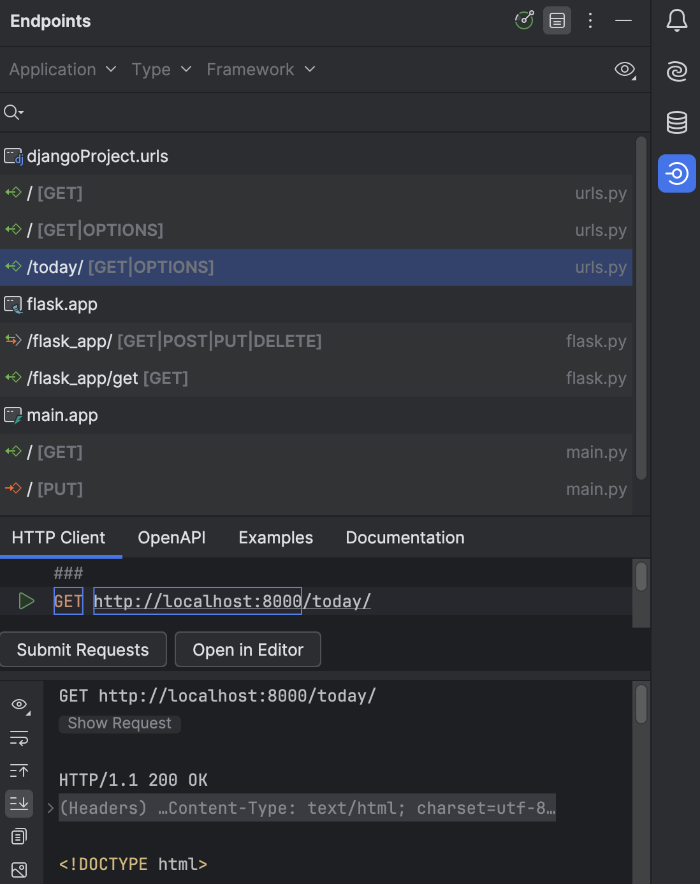Select the / [GET] endpoint in urls.py
This screenshot has height=884, width=700.
pos(316,193)
